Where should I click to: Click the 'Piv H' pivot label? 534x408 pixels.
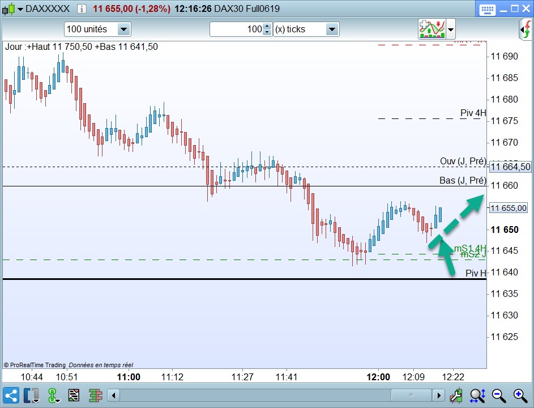(x=476, y=273)
